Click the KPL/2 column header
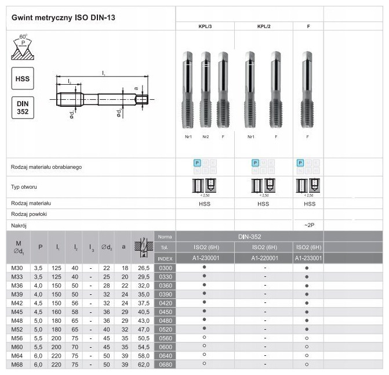Image resolution: width=389 pixels, height=375 pixels. (x=264, y=27)
